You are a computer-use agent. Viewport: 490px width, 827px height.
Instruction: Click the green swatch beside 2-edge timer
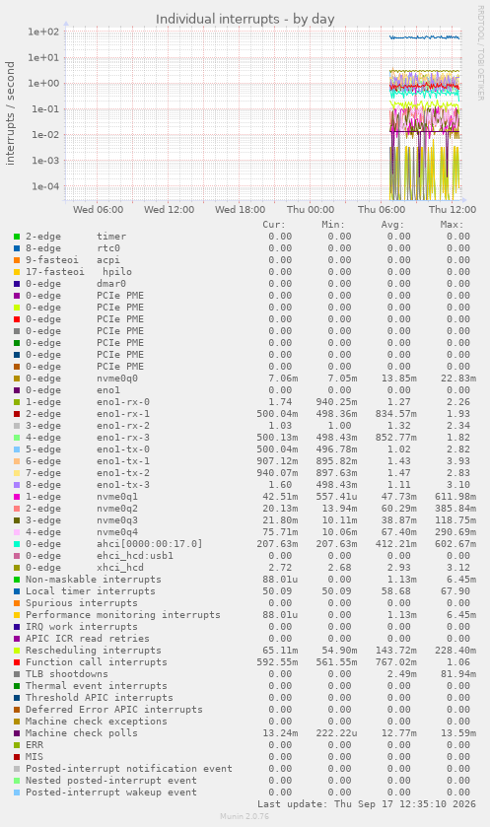17,237
